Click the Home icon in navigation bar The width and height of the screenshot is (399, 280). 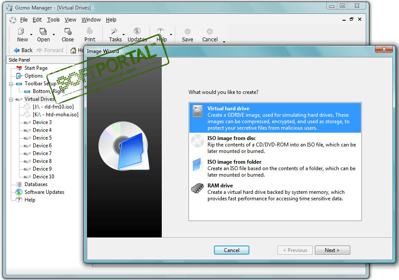coord(73,50)
